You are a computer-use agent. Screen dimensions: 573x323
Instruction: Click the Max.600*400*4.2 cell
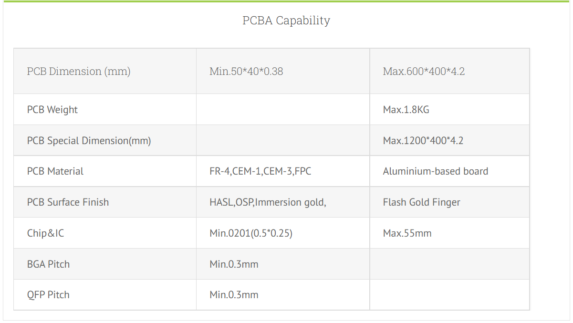tap(424, 71)
